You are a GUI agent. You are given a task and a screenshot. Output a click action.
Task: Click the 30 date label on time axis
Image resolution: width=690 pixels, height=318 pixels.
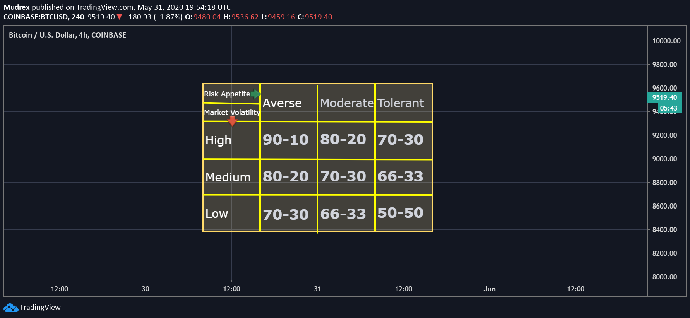[x=146, y=289]
